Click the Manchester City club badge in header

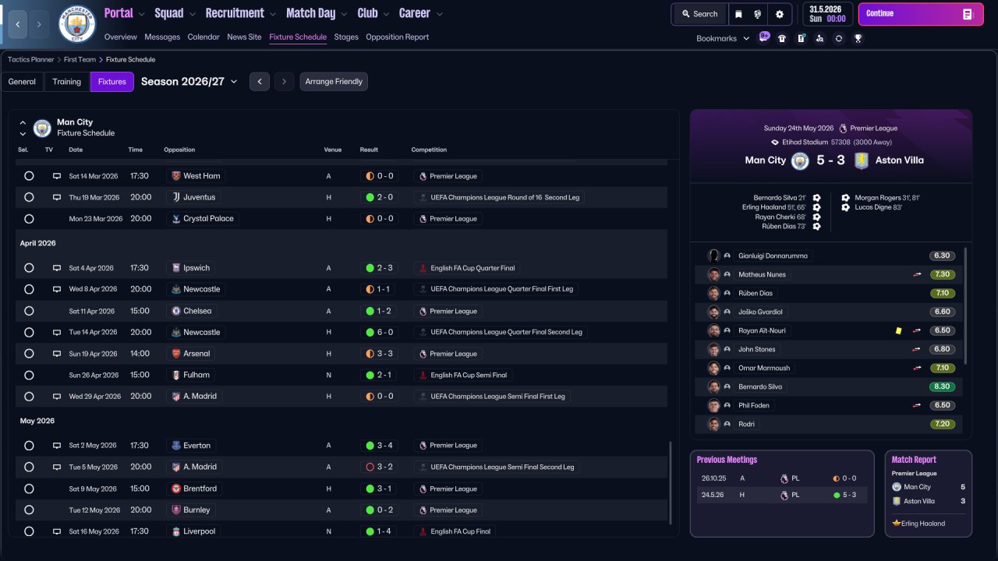pos(77,24)
